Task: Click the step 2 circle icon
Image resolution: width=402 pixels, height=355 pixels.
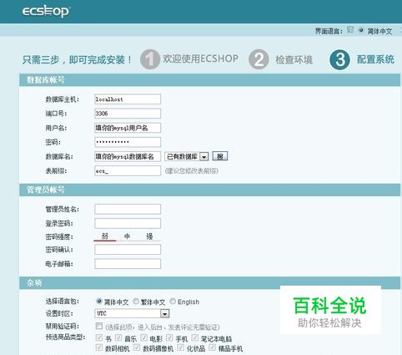Action: 259,59
